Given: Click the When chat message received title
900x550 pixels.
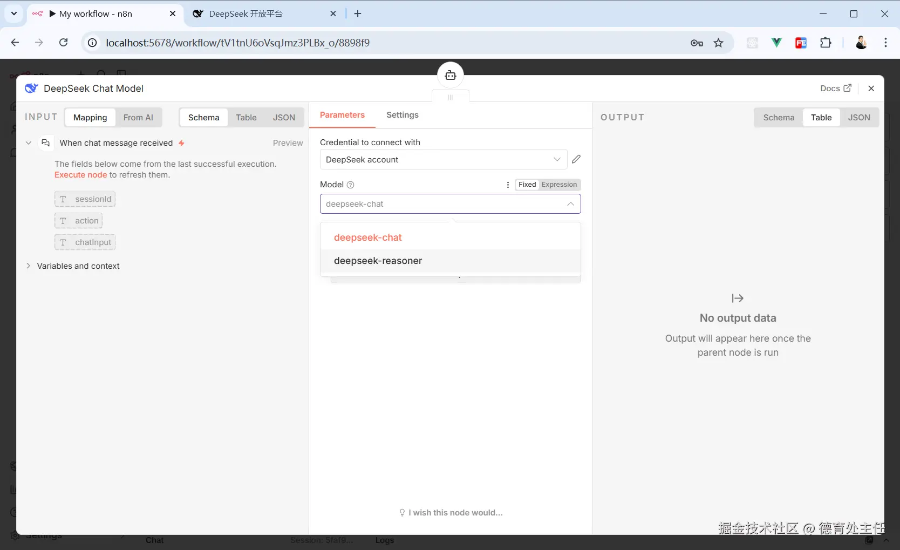Looking at the screenshot, I should point(116,143).
